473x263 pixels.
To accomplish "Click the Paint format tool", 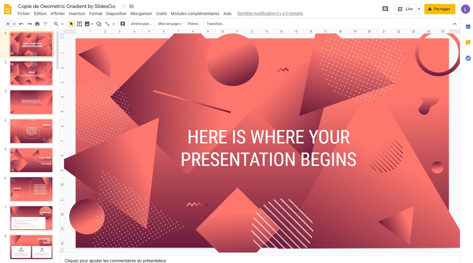I will pos(45,24).
